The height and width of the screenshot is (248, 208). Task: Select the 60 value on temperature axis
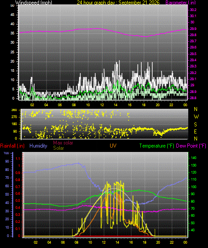click(x=193, y=215)
